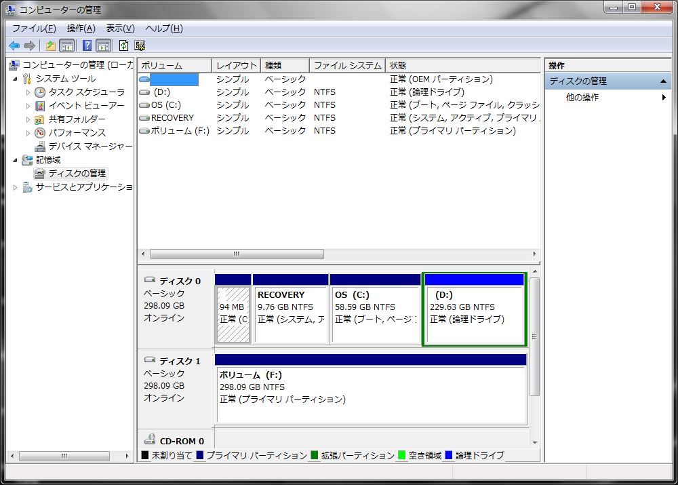678x485 pixels.
Task: Click the drive icon of the RECOVERY row
Action: 144,118
